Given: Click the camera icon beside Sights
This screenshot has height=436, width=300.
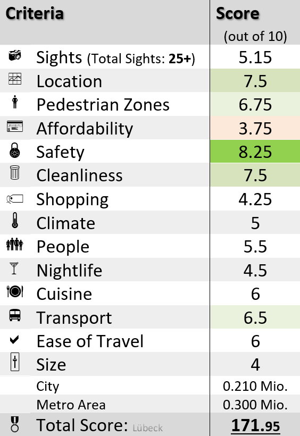Looking at the screenshot, I should click(15, 55).
